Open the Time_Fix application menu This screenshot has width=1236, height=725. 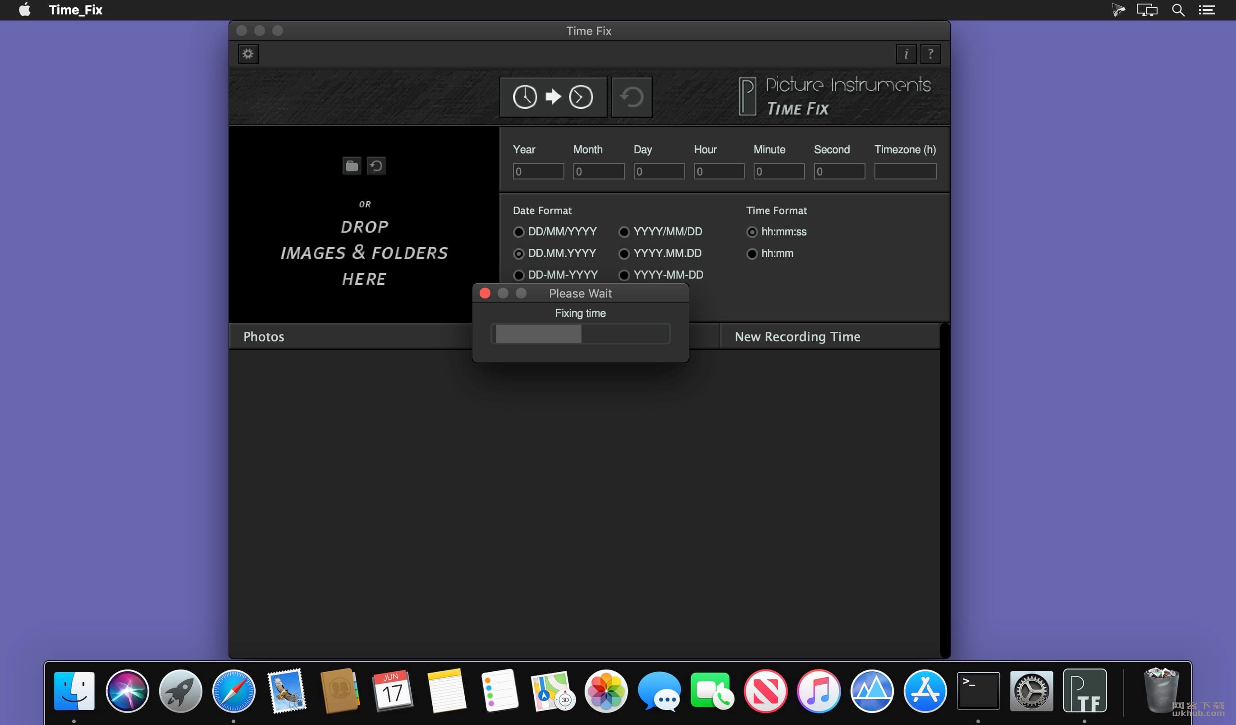[x=76, y=10]
